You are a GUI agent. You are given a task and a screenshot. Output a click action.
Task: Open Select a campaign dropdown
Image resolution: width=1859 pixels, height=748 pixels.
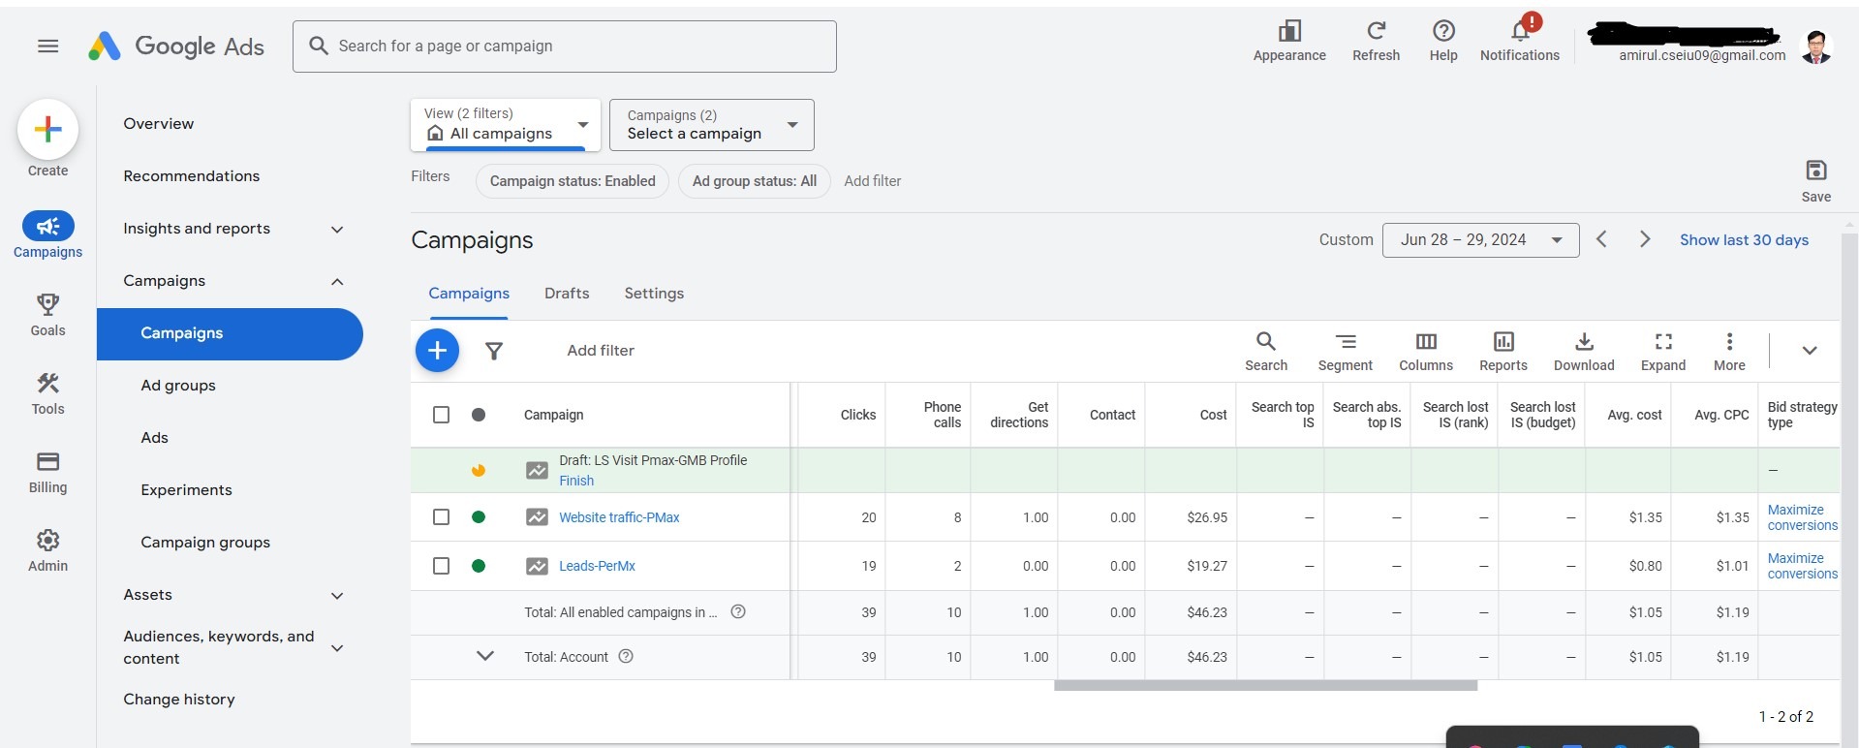(712, 125)
